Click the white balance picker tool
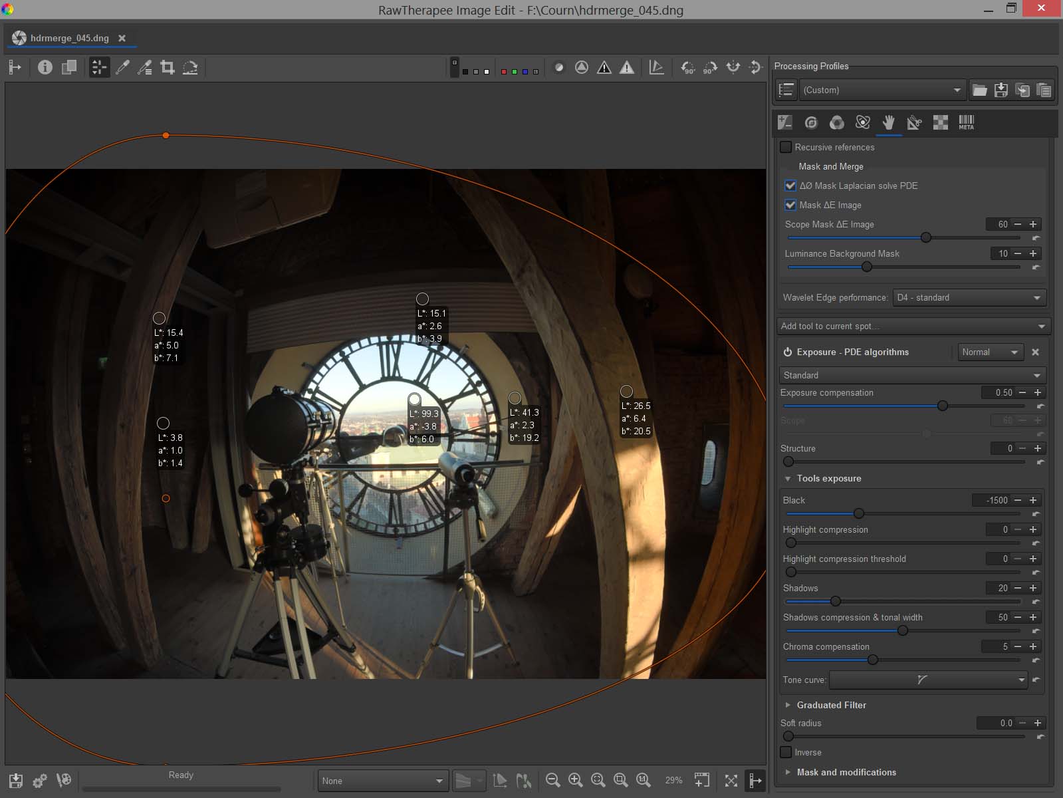The height and width of the screenshot is (798, 1063). pos(122,67)
